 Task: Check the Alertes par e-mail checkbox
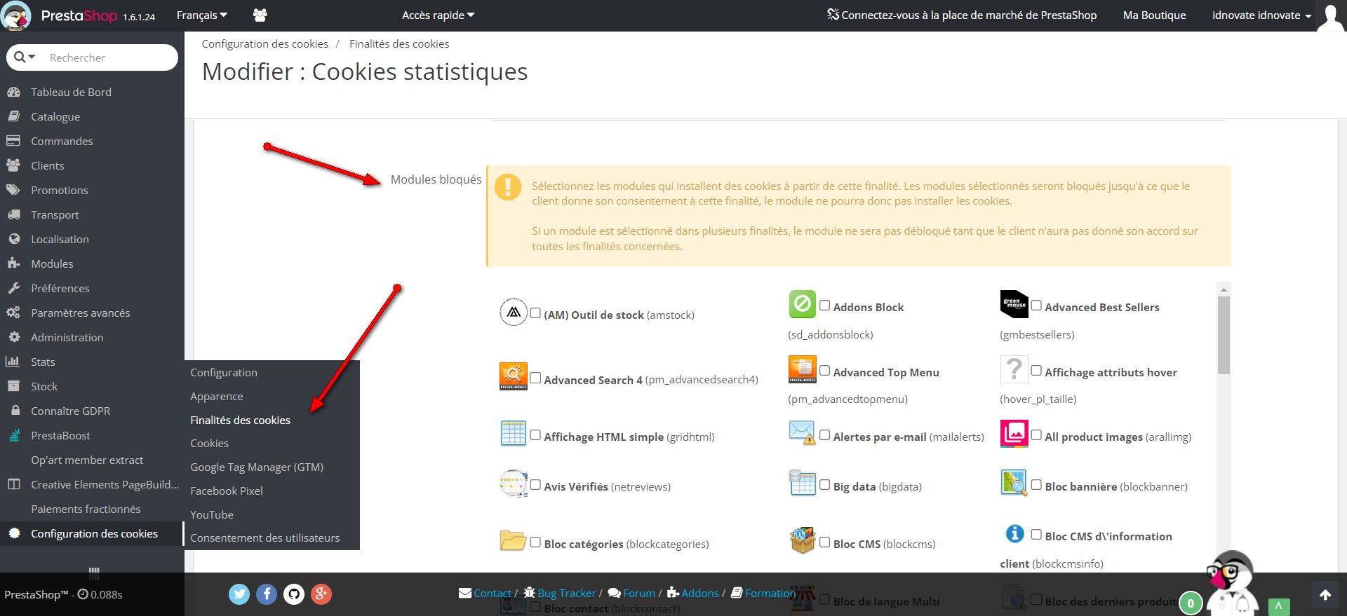click(x=825, y=435)
